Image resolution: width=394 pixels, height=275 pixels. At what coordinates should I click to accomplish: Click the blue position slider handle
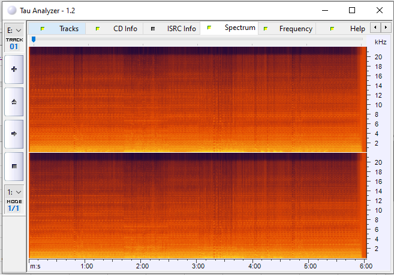click(x=34, y=40)
